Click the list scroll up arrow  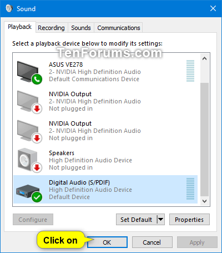[x=204, y=58]
